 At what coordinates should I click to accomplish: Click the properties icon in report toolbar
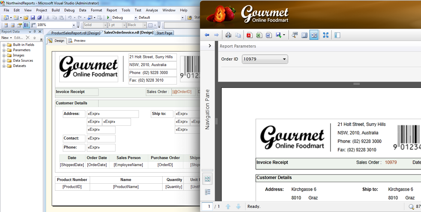(x=19, y=25)
